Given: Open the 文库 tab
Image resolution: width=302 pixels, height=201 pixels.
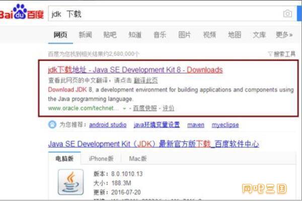Looking at the screenshot, I should click(259, 35).
